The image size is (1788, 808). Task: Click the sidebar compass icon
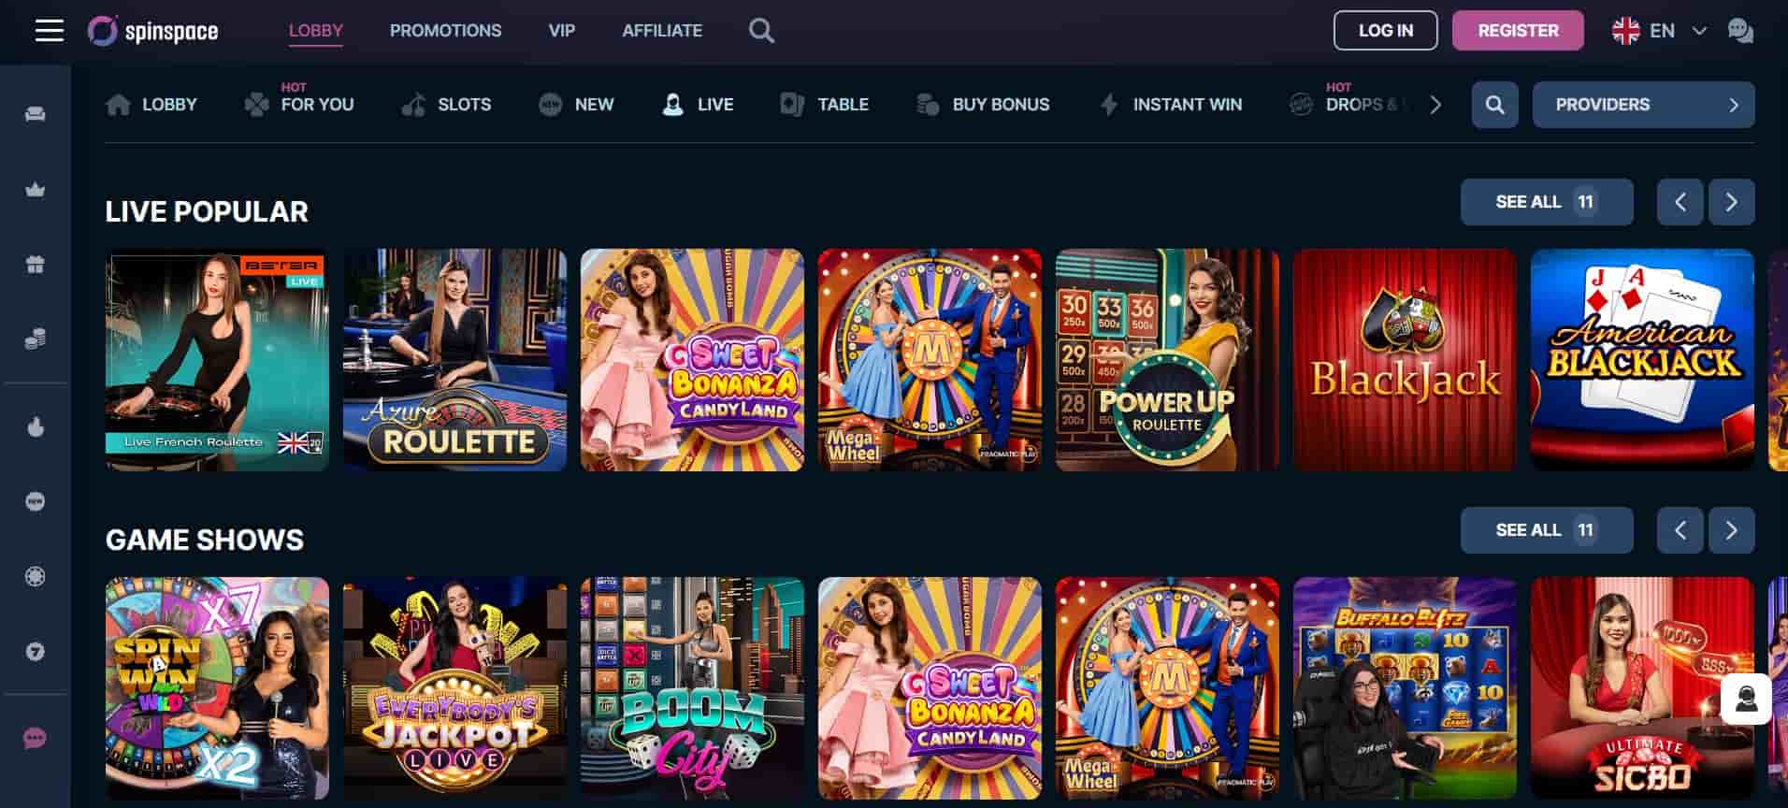[36, 652]
